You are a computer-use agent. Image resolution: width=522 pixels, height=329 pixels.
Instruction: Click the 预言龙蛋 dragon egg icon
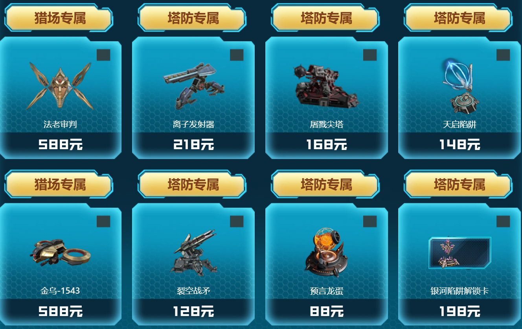[x=326, y=252]
